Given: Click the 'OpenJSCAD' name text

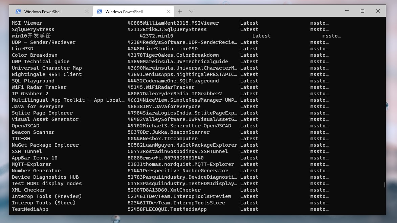Looking at the screenshot, I should coord(26,126).
